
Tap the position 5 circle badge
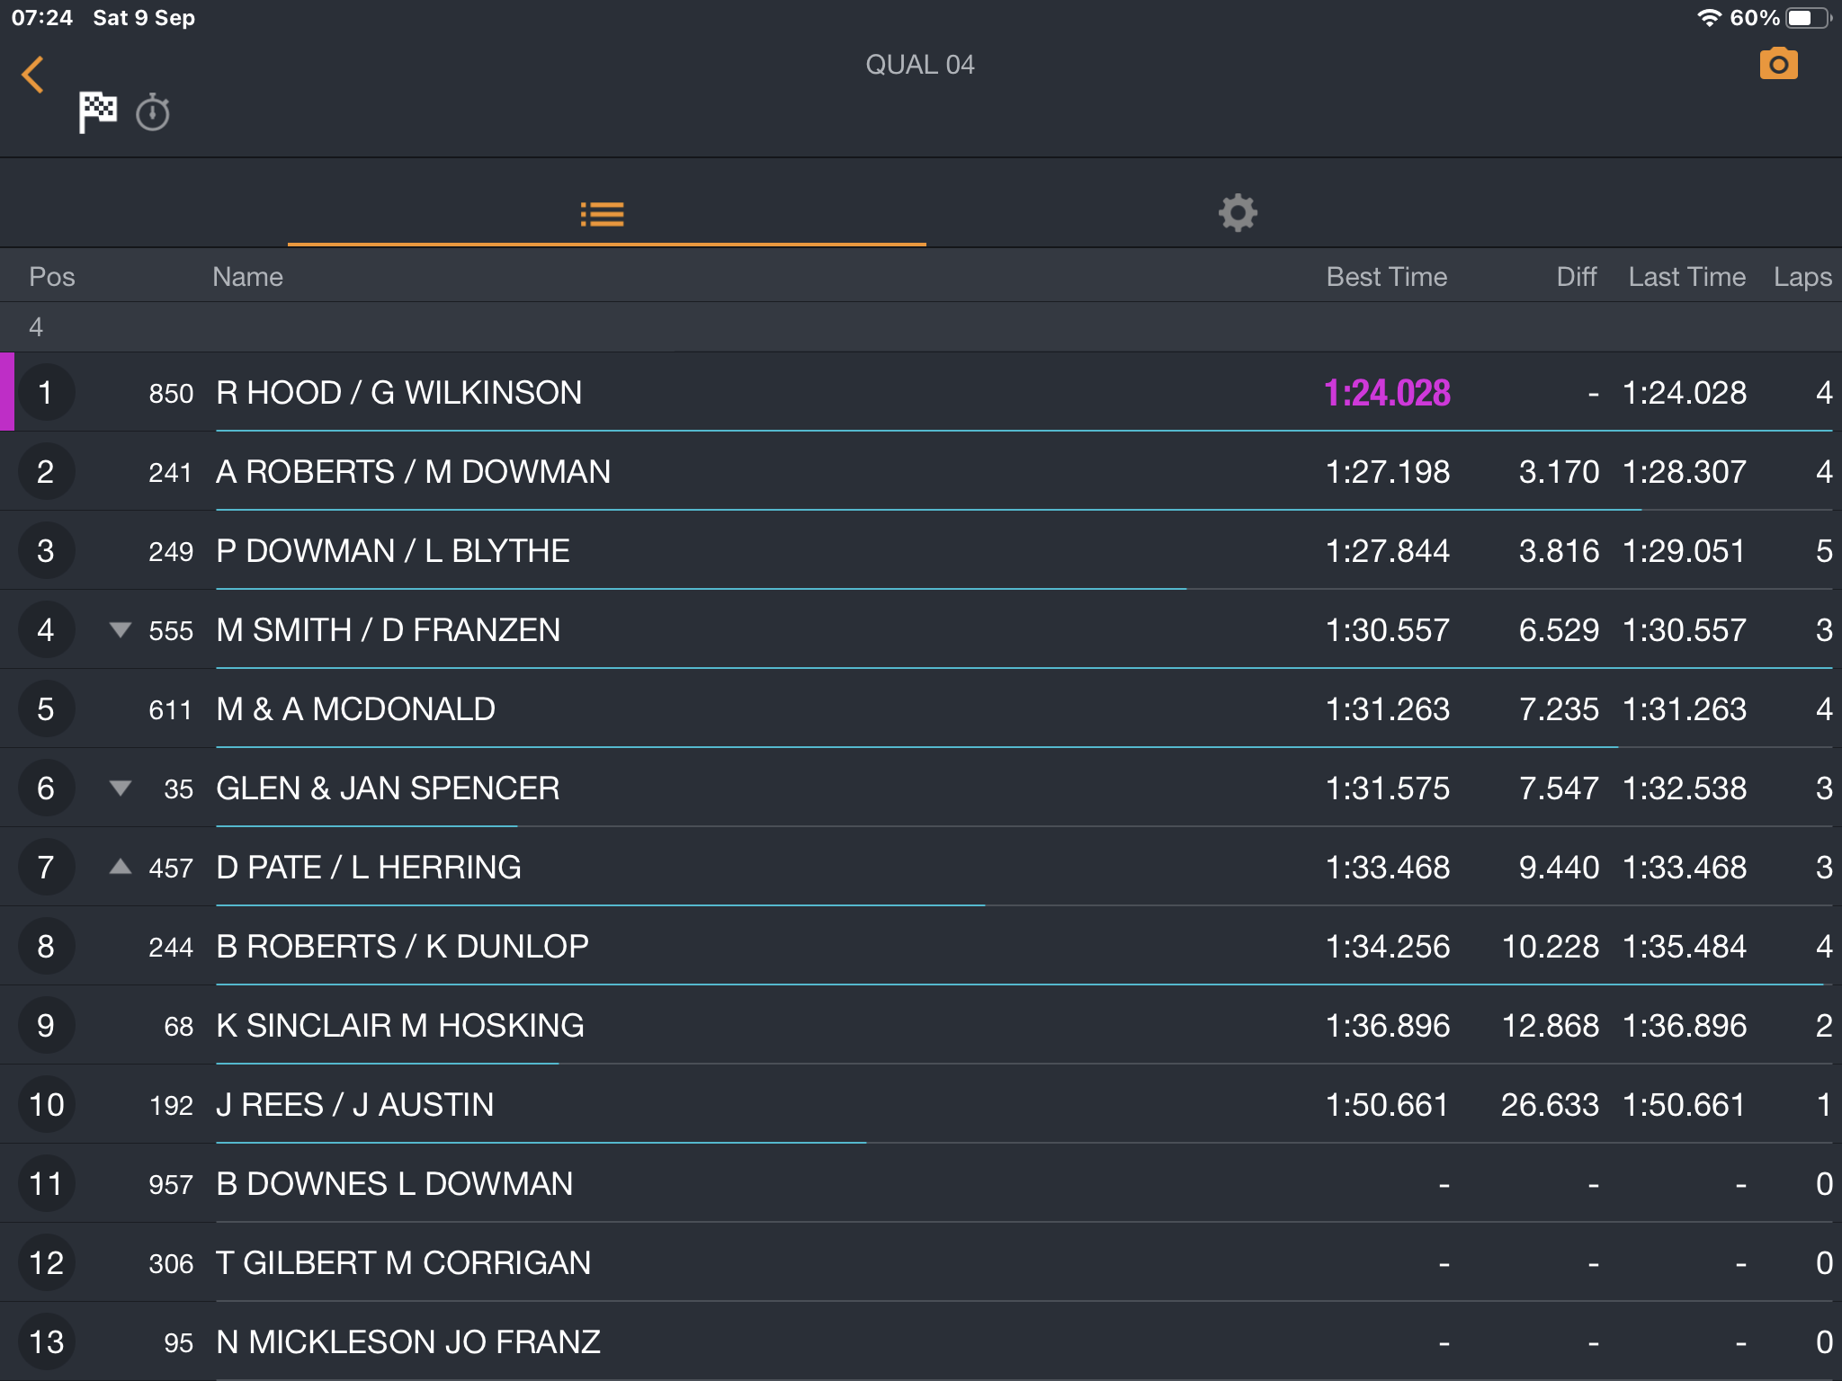[x=46, y=708]
